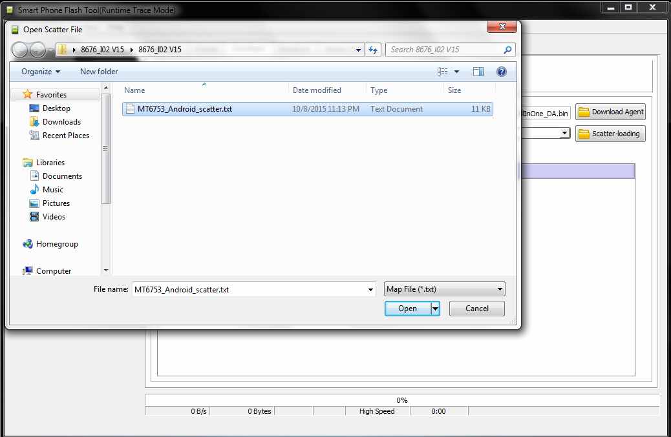Click the File name input field
Screen dimensions: 671x437
[x=249, y=290]
